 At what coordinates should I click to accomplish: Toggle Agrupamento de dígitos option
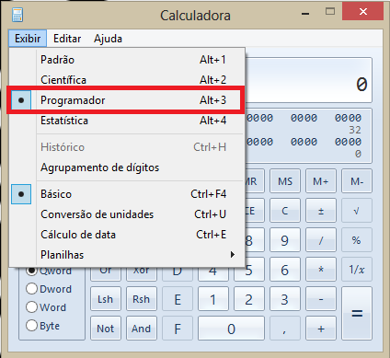pyautogui.click(x=127, y=167)
